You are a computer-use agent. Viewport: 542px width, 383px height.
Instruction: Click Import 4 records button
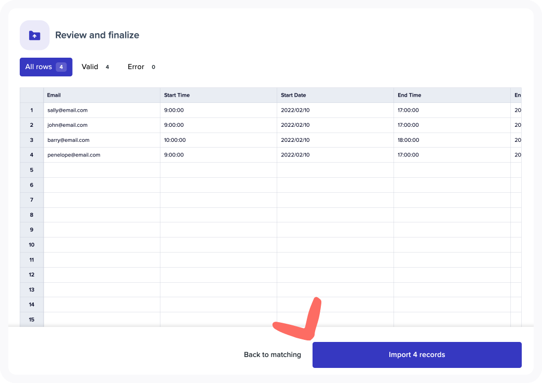[x=416, y=355]
